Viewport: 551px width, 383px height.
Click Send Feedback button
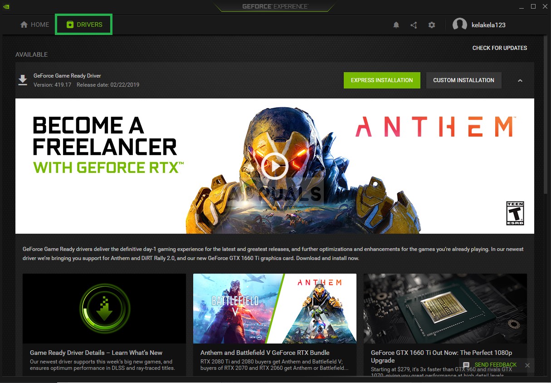495,365
